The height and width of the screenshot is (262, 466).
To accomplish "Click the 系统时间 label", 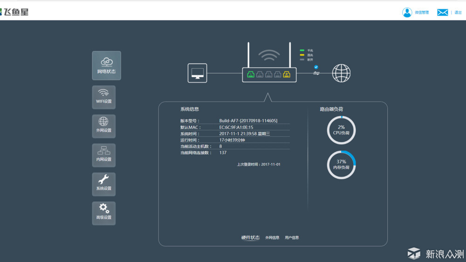I will (190, 134).
